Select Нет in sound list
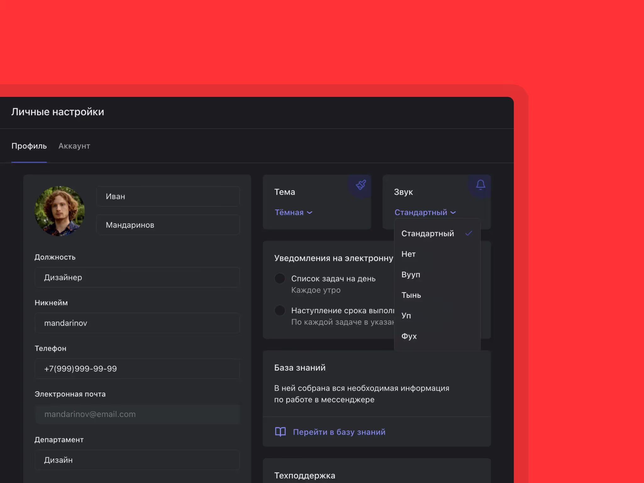Viewport: 644px width, 483px height. tap(408, 254)
